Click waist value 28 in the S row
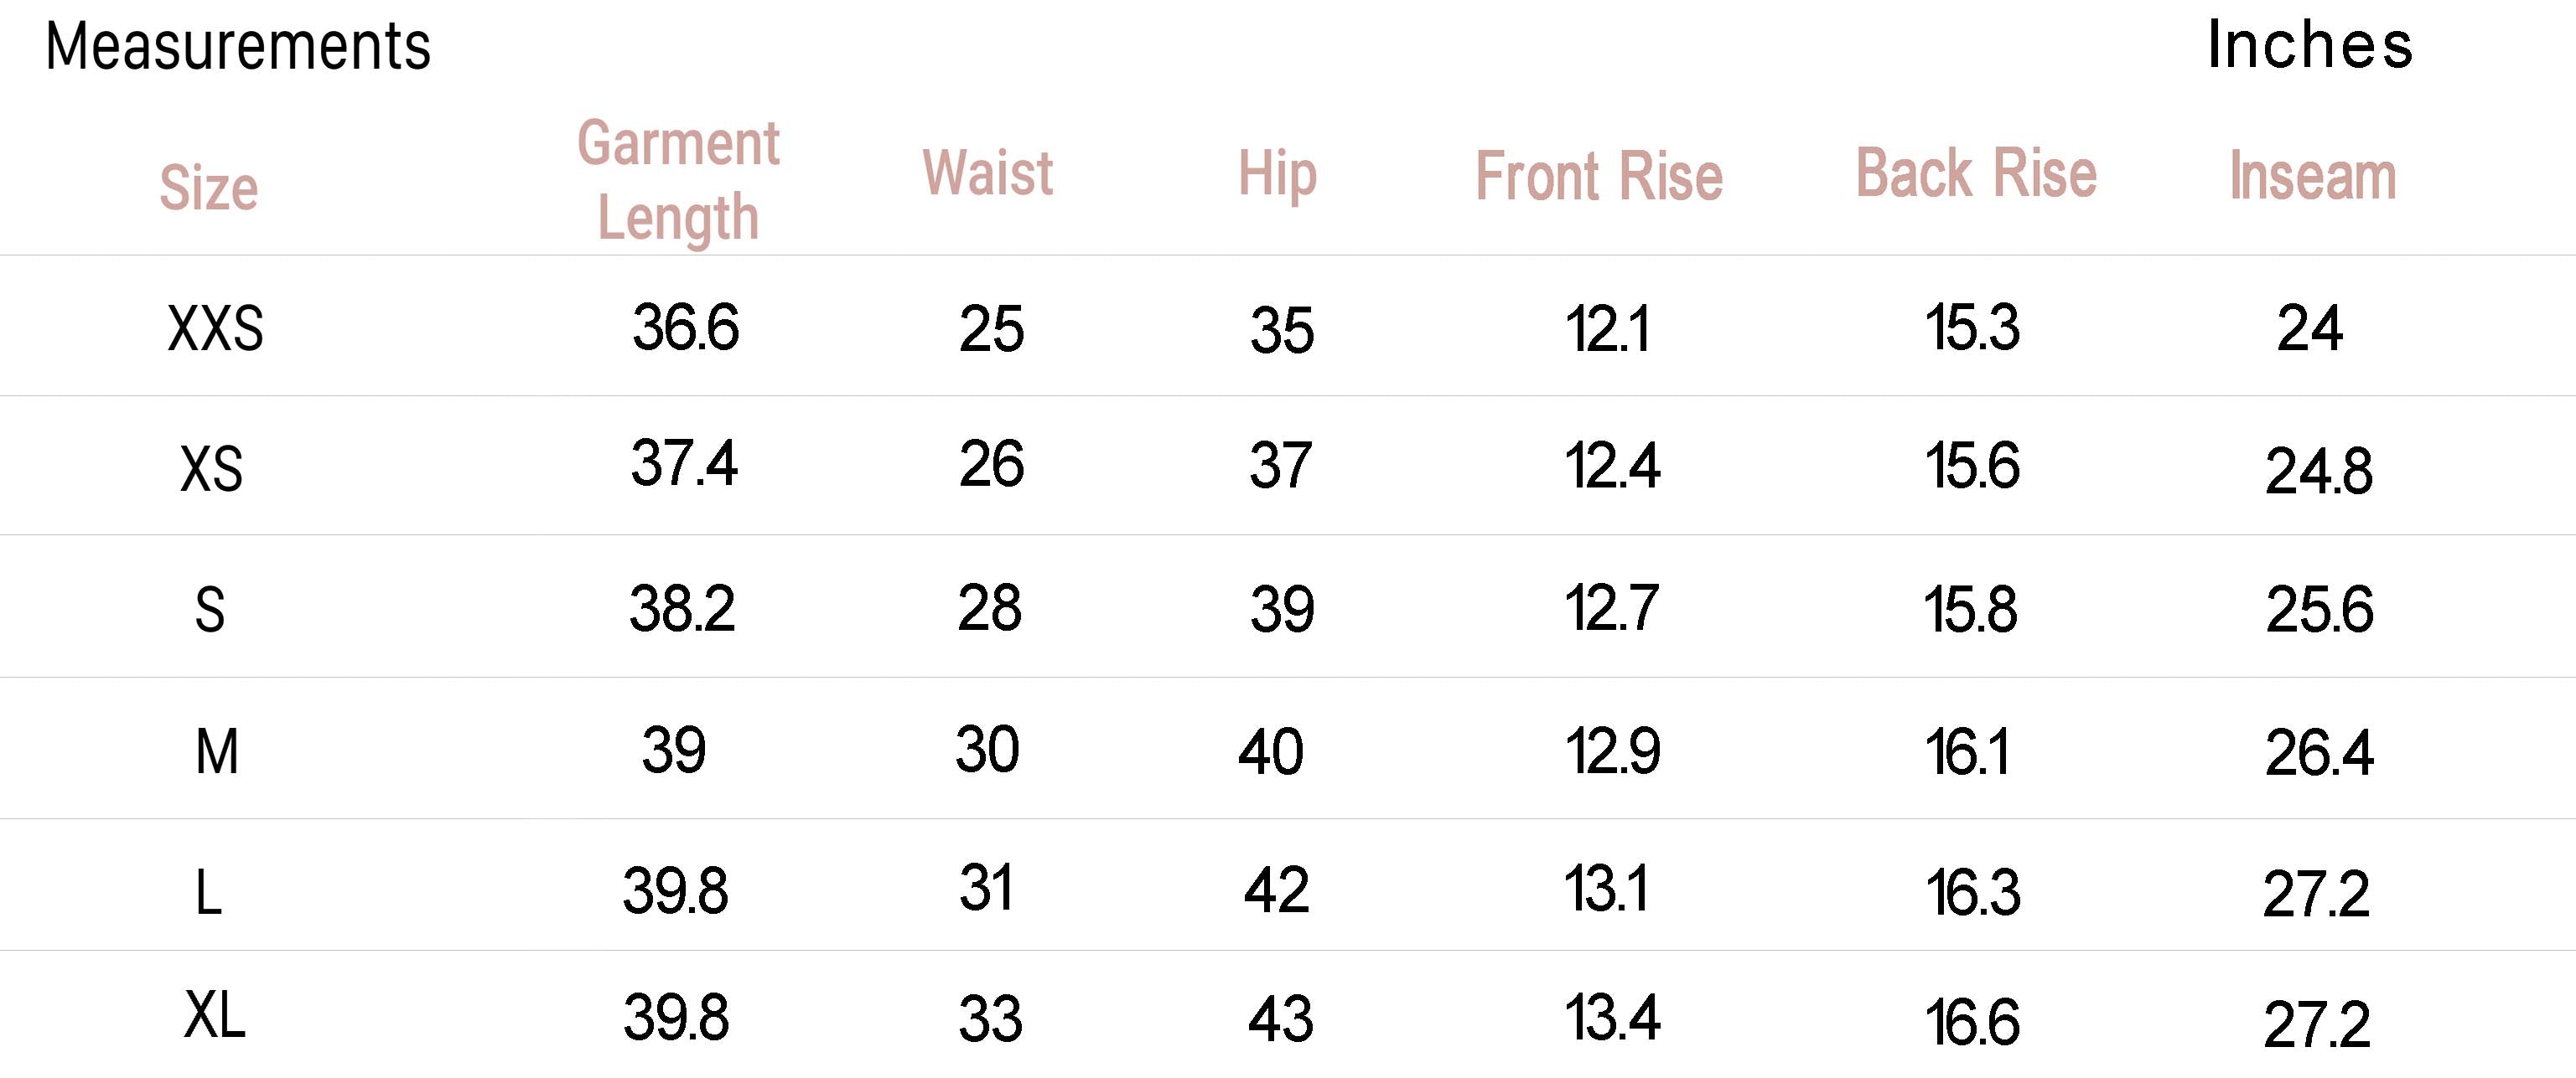 [x=989, y=607]
